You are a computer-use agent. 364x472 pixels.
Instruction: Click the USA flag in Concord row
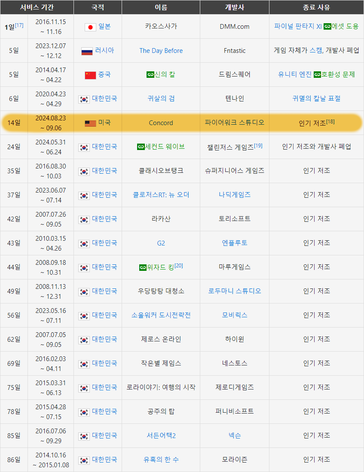(90, 123)
